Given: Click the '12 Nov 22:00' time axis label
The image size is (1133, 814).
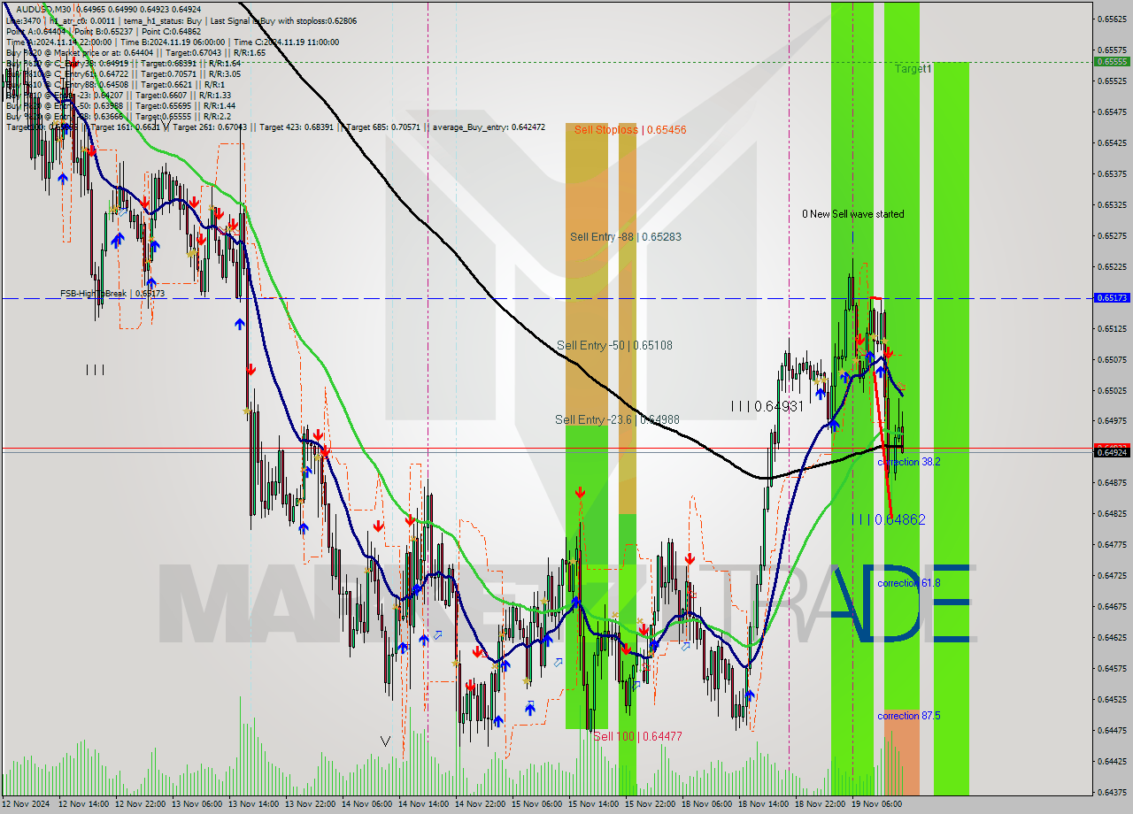Looking at the screenshot, I should 140,804.
